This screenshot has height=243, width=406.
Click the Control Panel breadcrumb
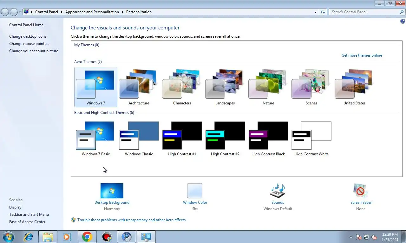coord(47,12)
